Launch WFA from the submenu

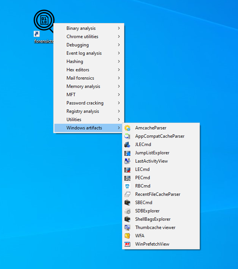[x=161, y=236]
